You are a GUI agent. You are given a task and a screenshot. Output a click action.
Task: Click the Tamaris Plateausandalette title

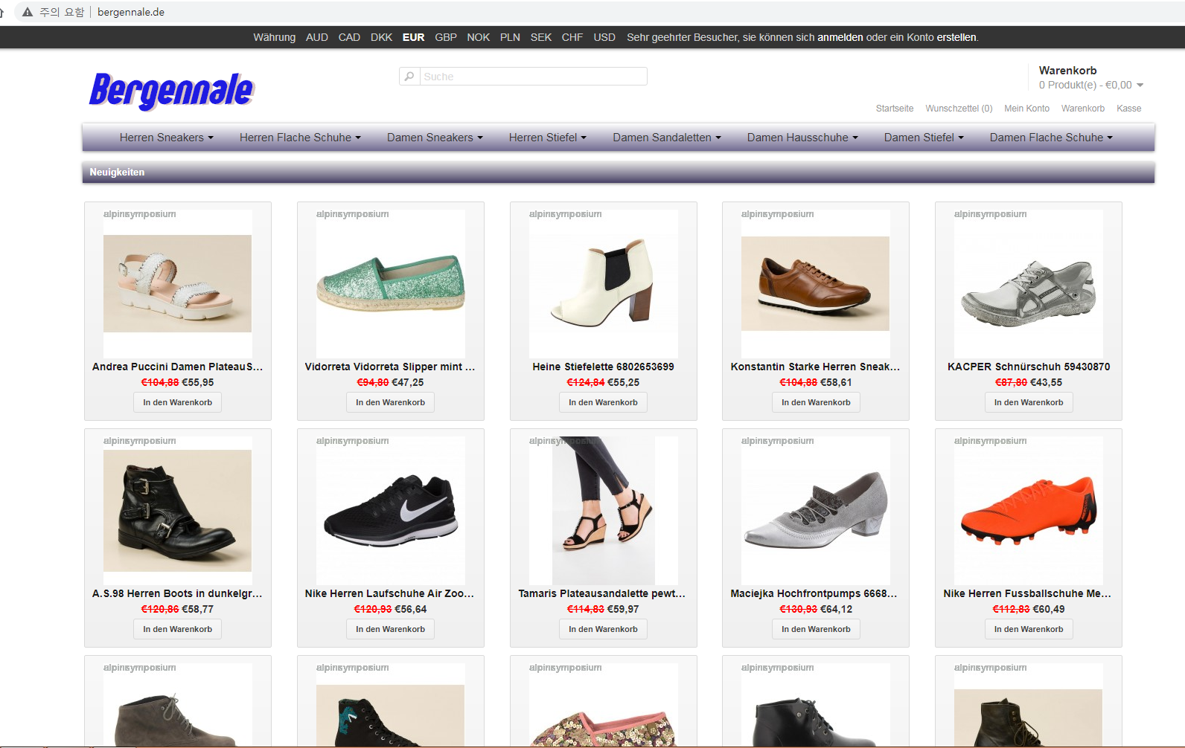(x=601, y=593)
